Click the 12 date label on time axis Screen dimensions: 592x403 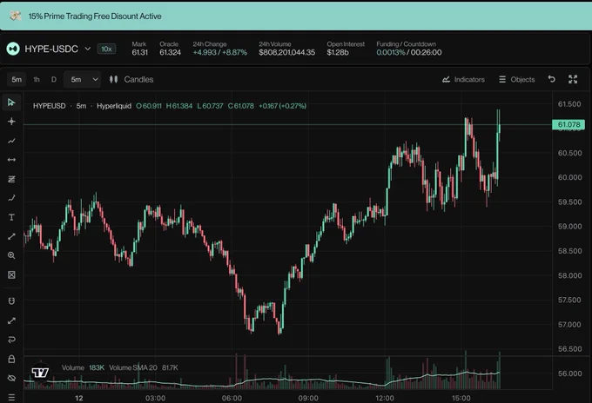[x=79, y=398]
